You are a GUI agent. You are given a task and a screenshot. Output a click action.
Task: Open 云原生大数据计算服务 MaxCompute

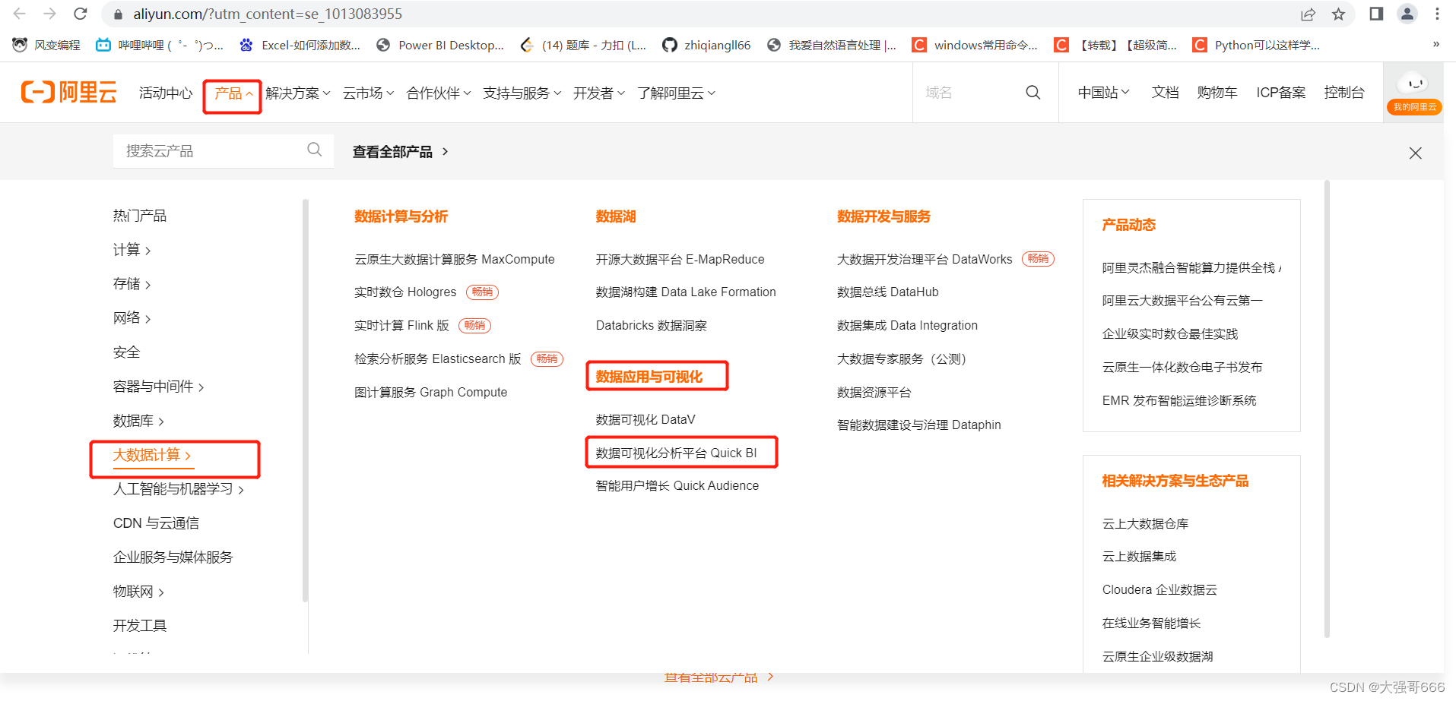pos(455,259)
